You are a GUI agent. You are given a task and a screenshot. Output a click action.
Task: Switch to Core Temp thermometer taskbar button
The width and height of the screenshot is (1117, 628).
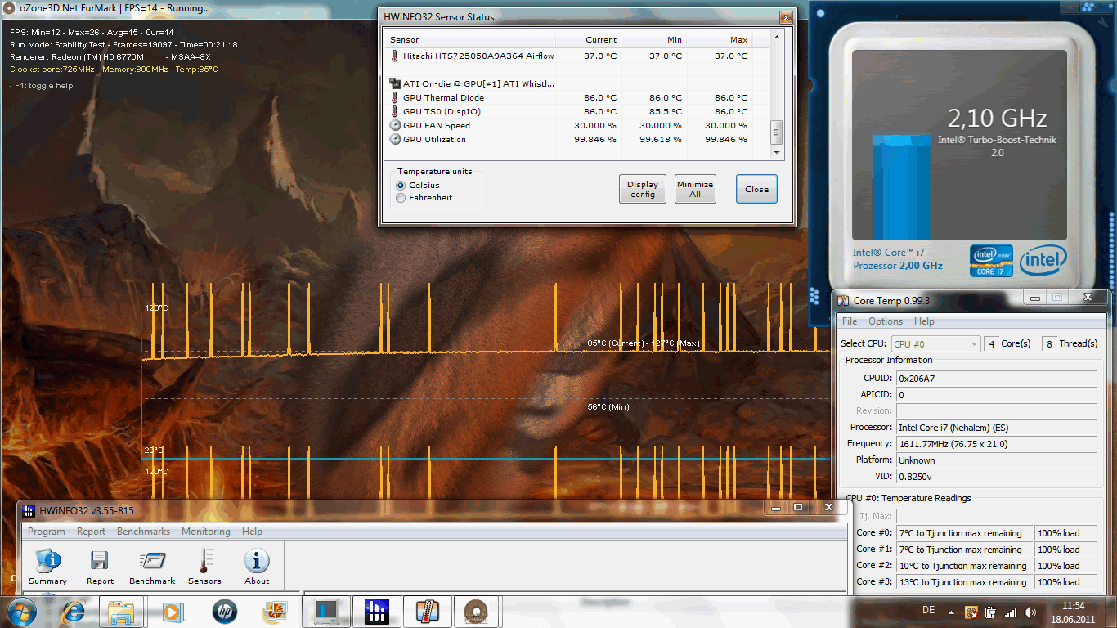pyautogui.click(x=427, y=611)
